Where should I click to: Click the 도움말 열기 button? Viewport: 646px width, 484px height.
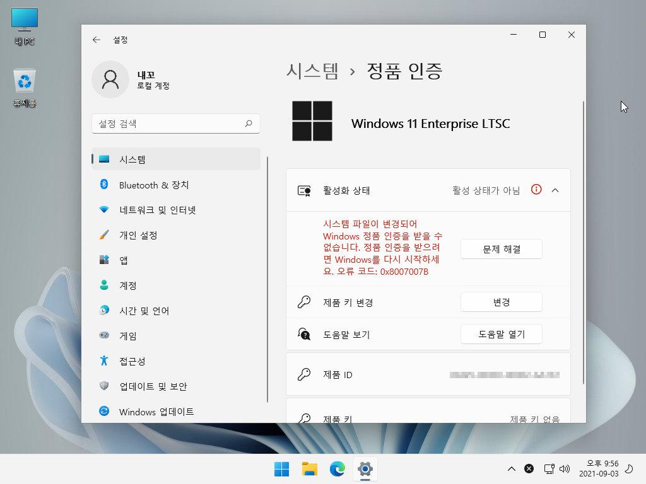pyautogui.click(x=502, y=334)
